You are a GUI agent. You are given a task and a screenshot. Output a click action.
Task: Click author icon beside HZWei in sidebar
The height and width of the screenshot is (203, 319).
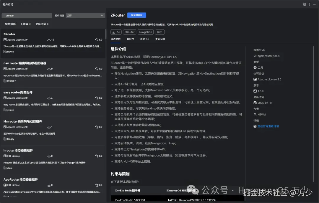(255, 115)
